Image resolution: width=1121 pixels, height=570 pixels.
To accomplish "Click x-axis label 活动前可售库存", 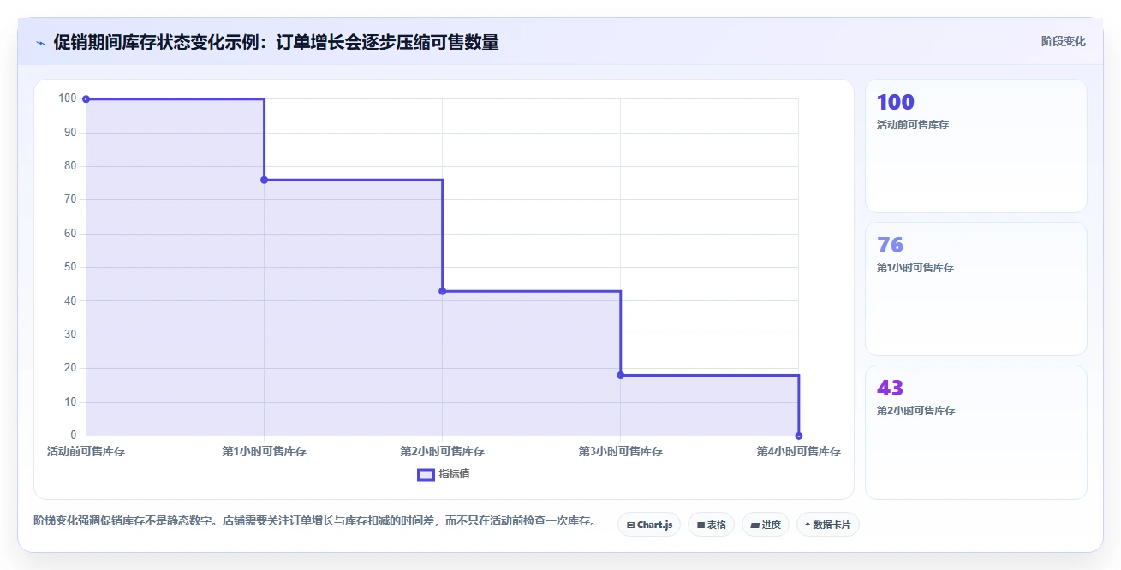I will pos(86,451).
